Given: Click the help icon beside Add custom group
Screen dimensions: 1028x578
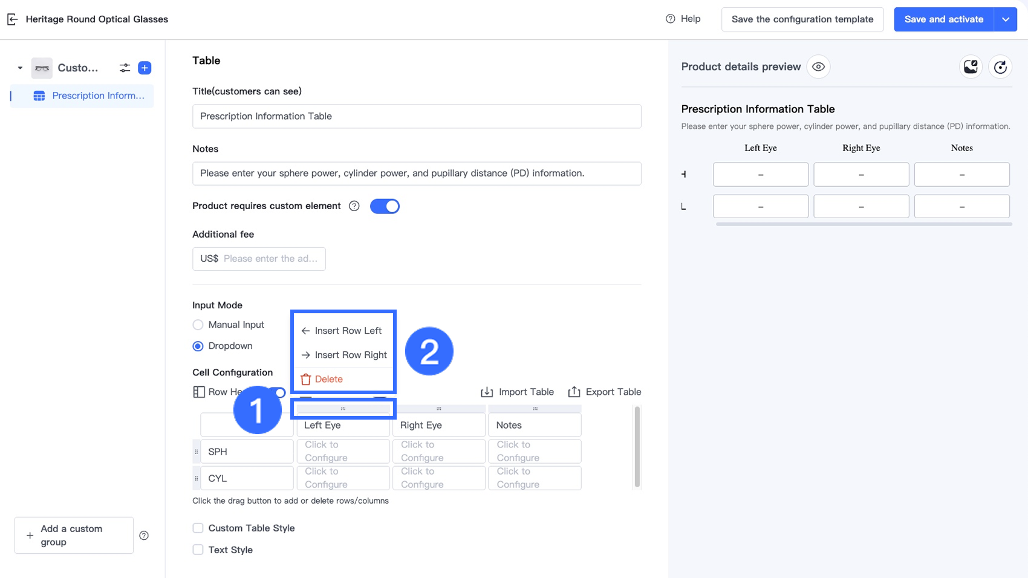Looking at the screenshot, I should pyautogui.click(x=144, y=535).
